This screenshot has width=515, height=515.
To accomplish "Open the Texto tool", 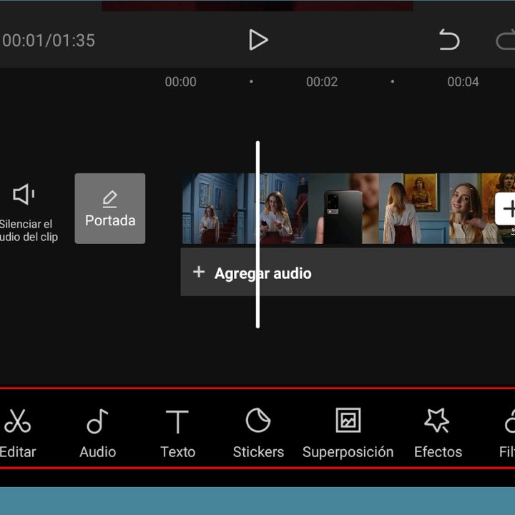I will click(x=177, y=433).
